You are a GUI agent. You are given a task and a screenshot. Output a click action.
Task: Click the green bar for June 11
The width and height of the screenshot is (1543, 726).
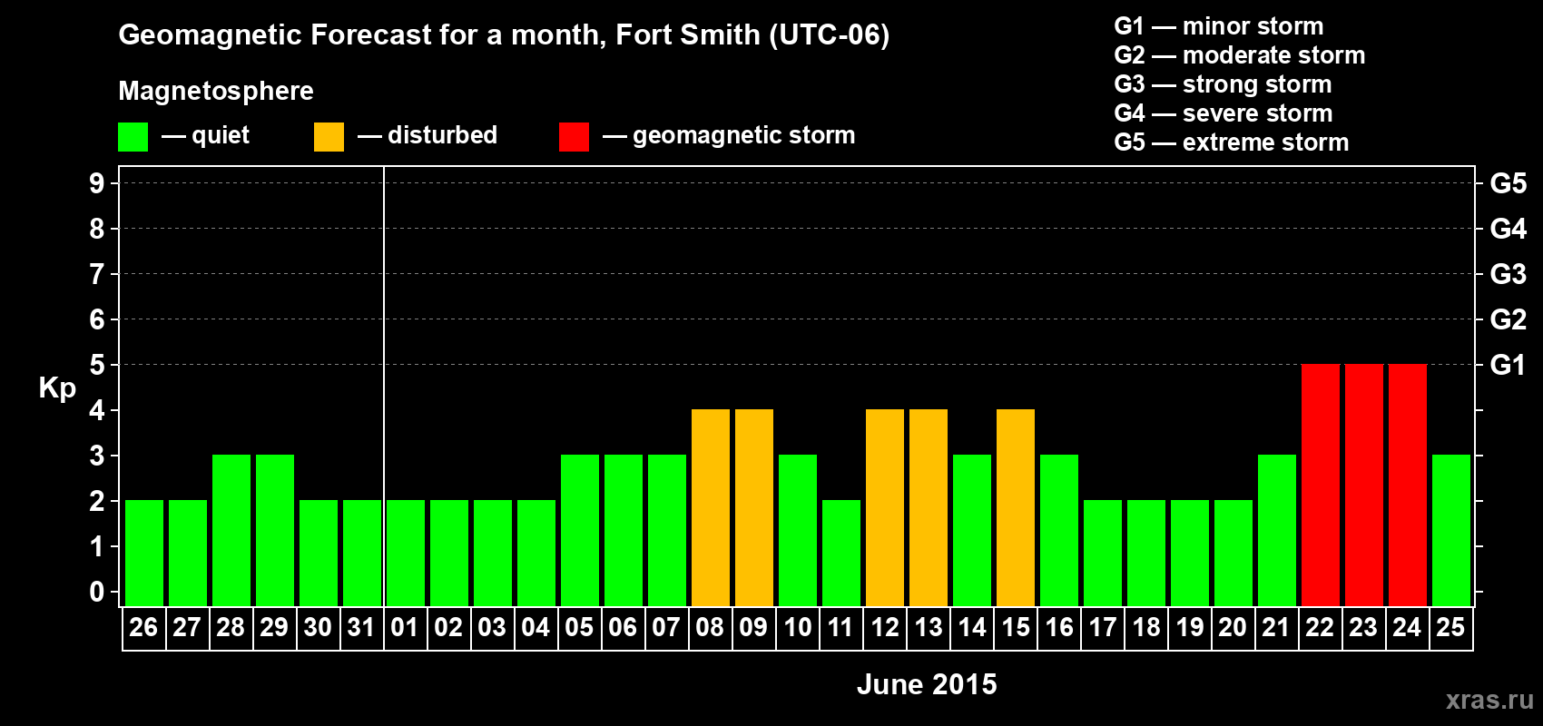coord(840,553)
